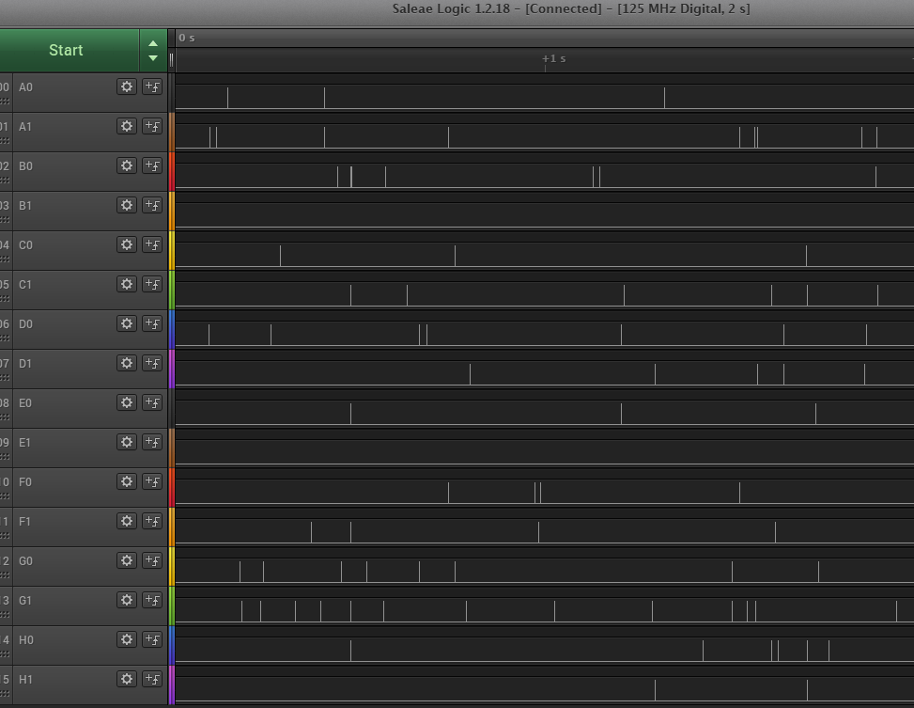Open channel G0 settings gear
The image size is (914, 708).
click(x=127, y=561)
